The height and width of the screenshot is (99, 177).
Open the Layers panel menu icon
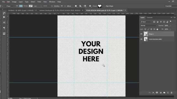(175, 18)
